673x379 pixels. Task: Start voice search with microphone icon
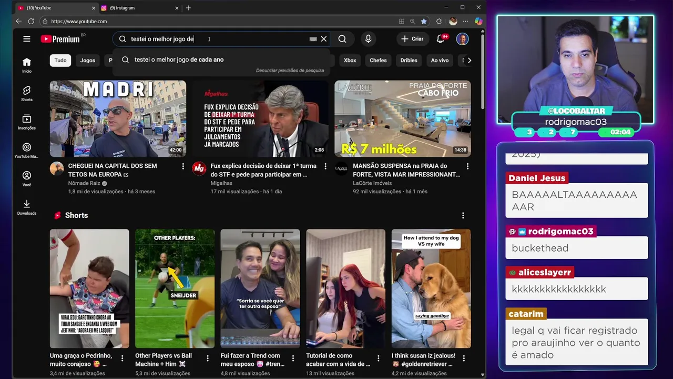point(368,39)
